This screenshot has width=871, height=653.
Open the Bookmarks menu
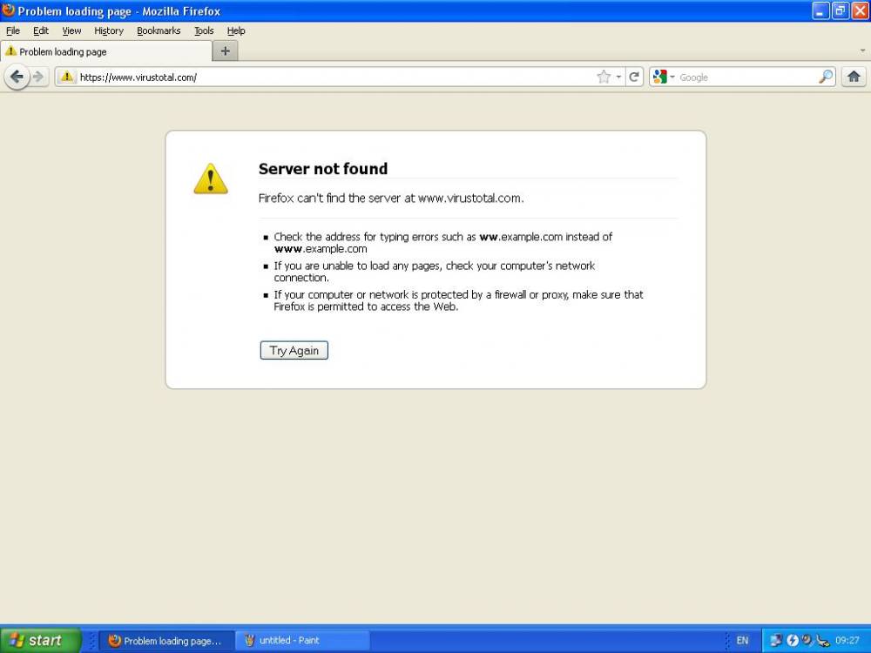tap(159, 30)
